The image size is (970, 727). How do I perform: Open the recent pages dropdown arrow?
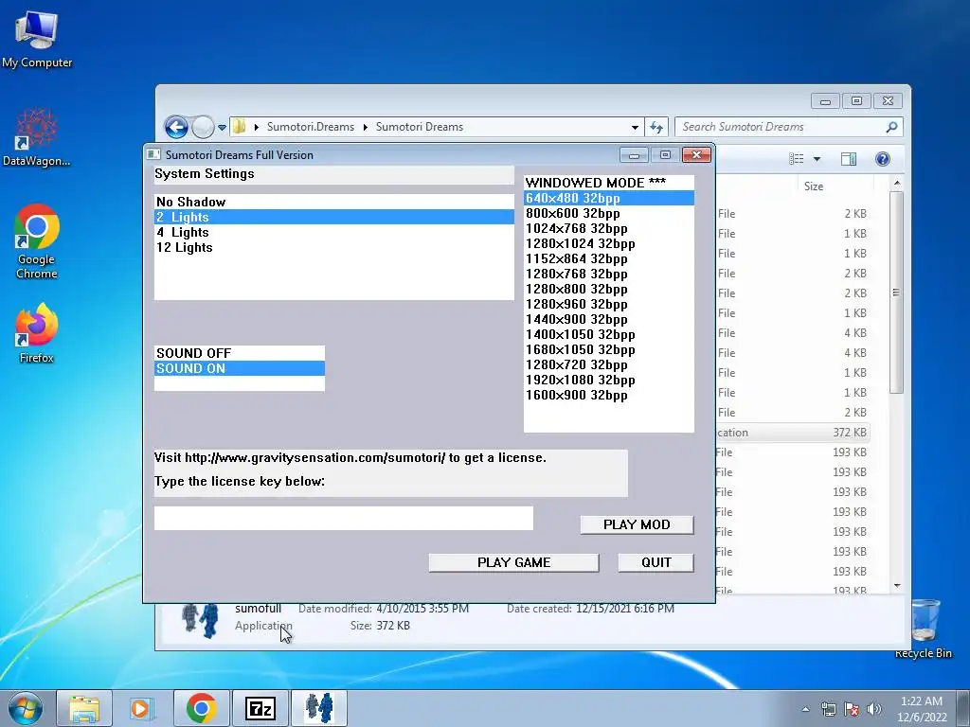click(x=222, y=128)
